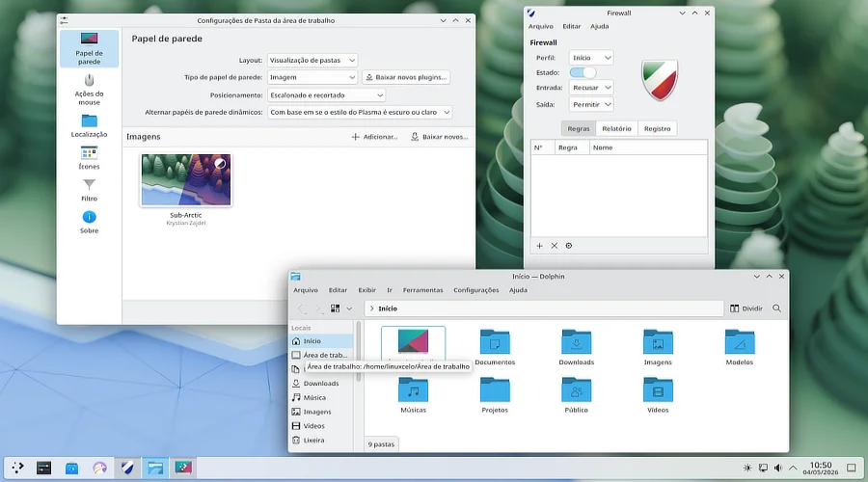Open Posicionamento dropdown
Image resolution: width=868 pixels, height=482 pixels.
pos(326,95)
